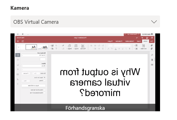The height and width of the screenshot is (120, 177).
Task: Open the OBS Virtual Camera dropdown
Action: 85,21
